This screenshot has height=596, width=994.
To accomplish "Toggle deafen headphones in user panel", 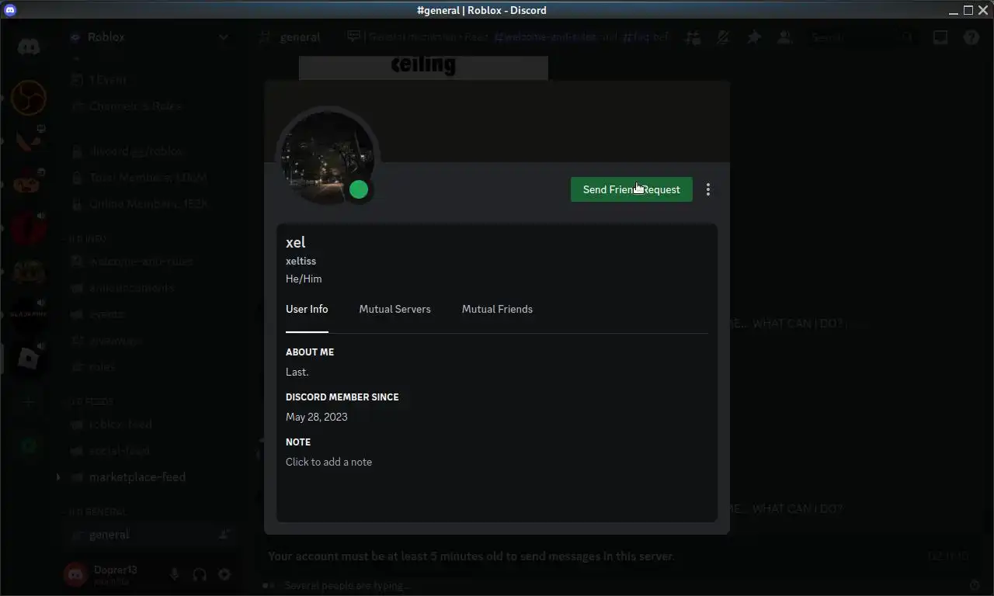I will tap(200, 574).
